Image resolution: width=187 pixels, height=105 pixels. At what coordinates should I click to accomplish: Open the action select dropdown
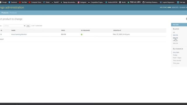14,26
